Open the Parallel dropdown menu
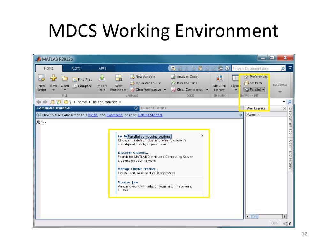The width and height of the screenshot is (327, 245). point(254,90)
